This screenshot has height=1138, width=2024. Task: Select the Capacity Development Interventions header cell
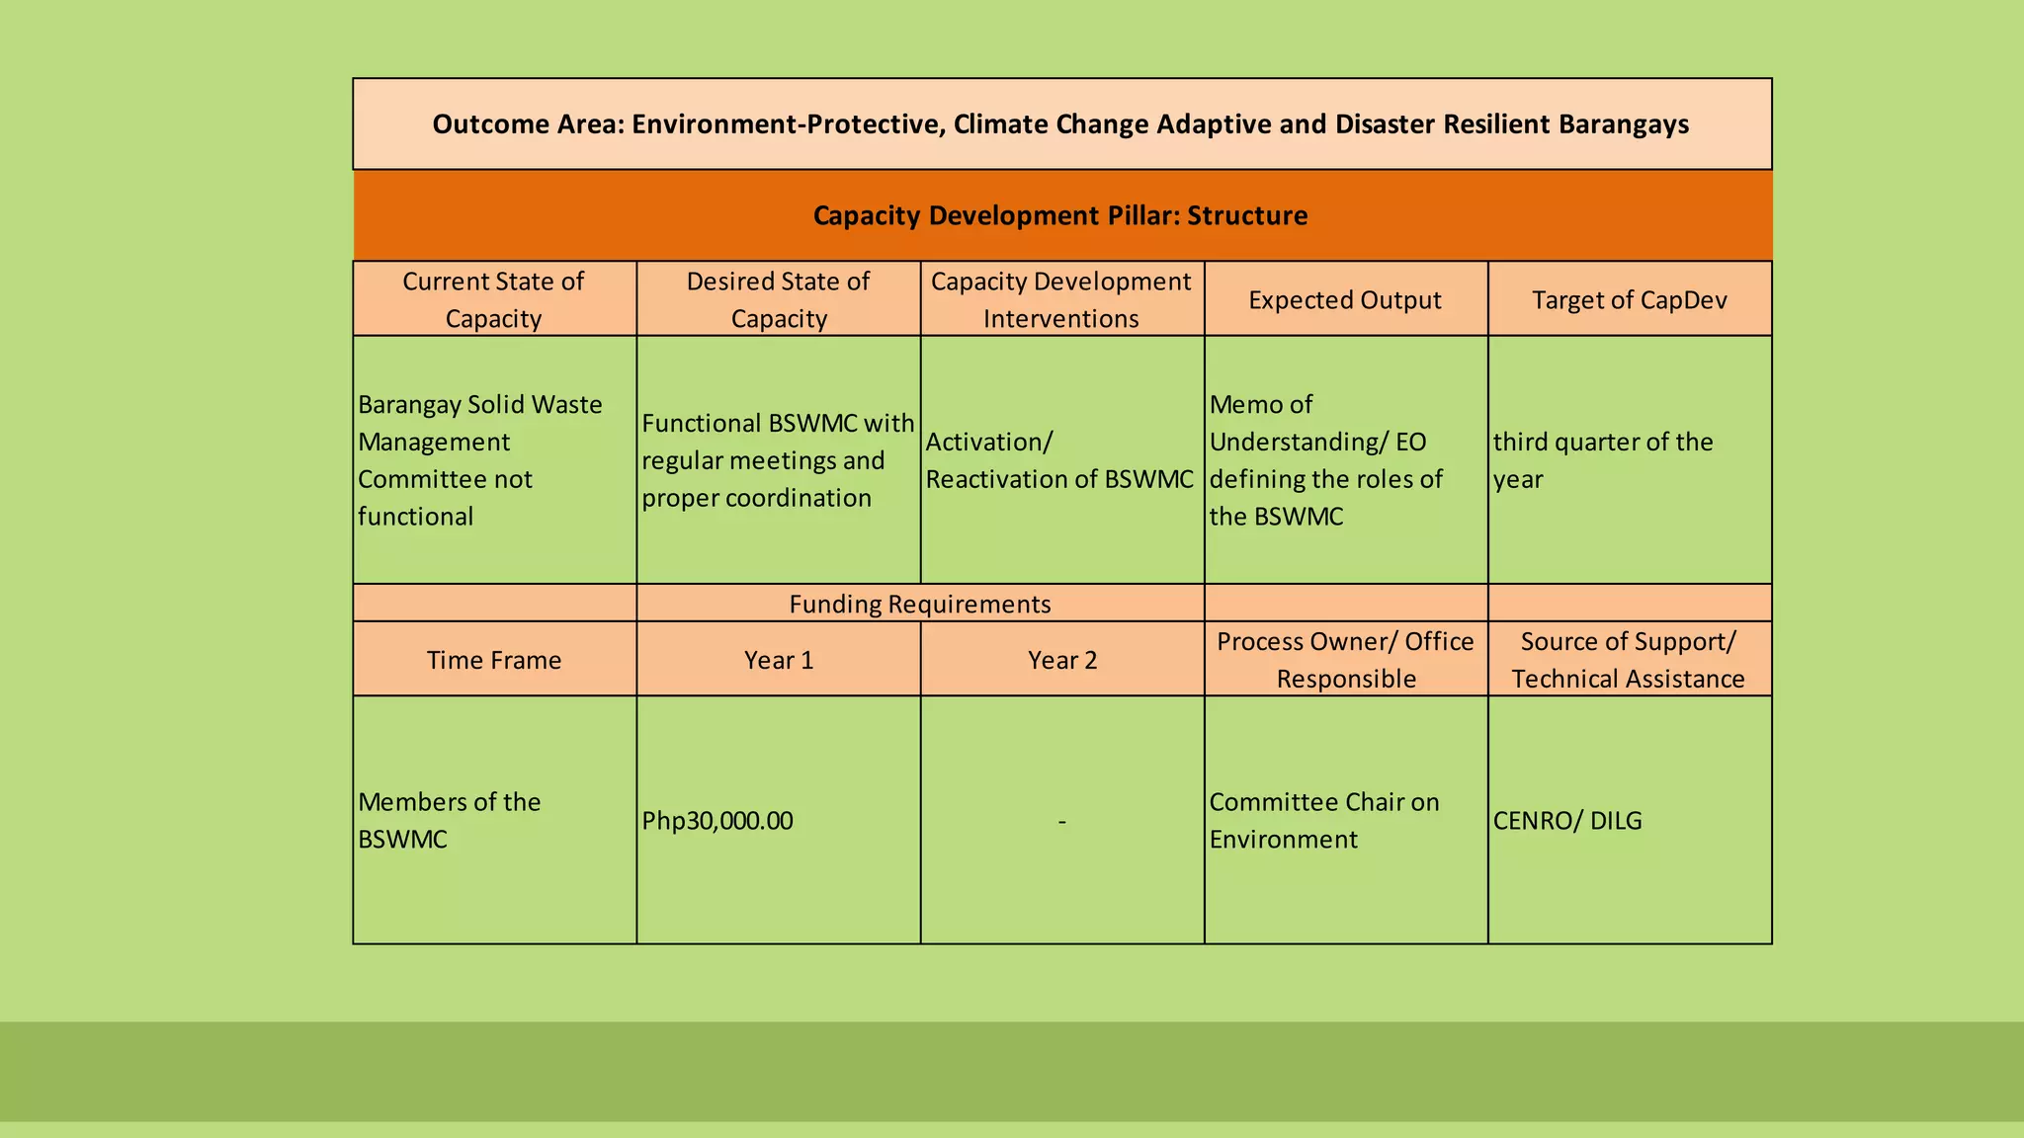pyautogui.click(x=1060, y=299)
